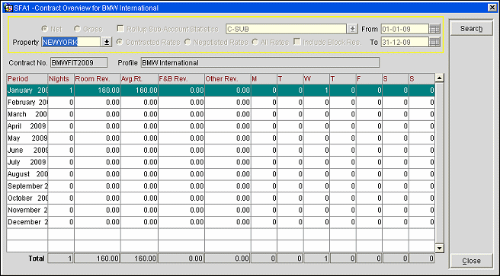Click January's Wednesday count cell
The width and height of the screenshot is (500, 276).
(316, 90)
